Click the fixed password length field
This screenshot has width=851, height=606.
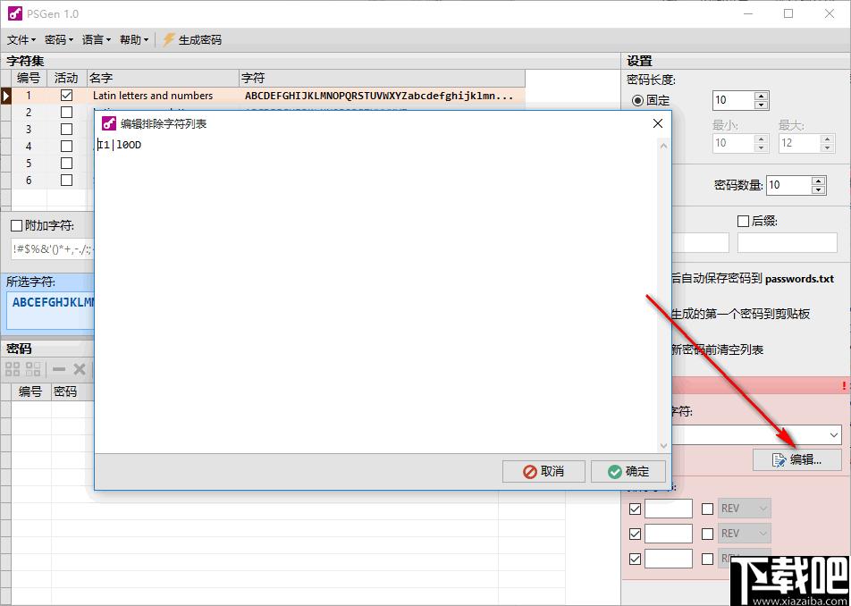(x=734, y=100)
